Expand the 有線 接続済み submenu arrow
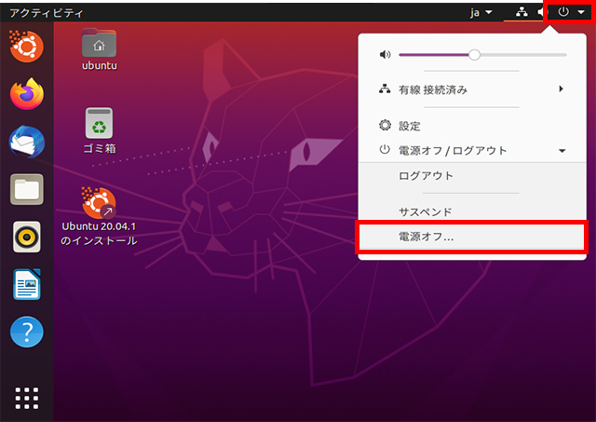Image resolution: width=596 pixels, height=422 pixels. coord(561,88)
